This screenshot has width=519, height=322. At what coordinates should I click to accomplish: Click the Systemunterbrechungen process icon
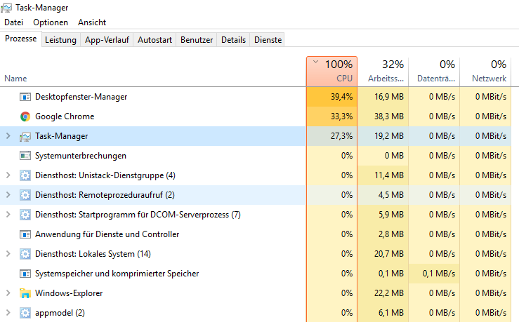[25, 156]
